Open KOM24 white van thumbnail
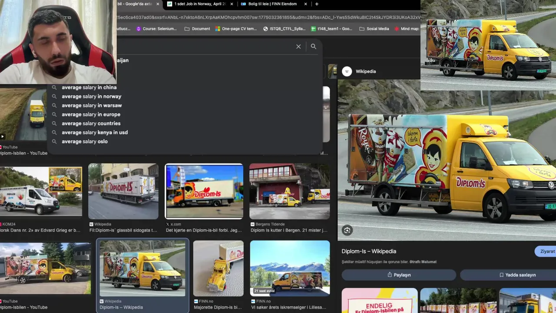The image size is (556, 313). (x=41, y=191)
